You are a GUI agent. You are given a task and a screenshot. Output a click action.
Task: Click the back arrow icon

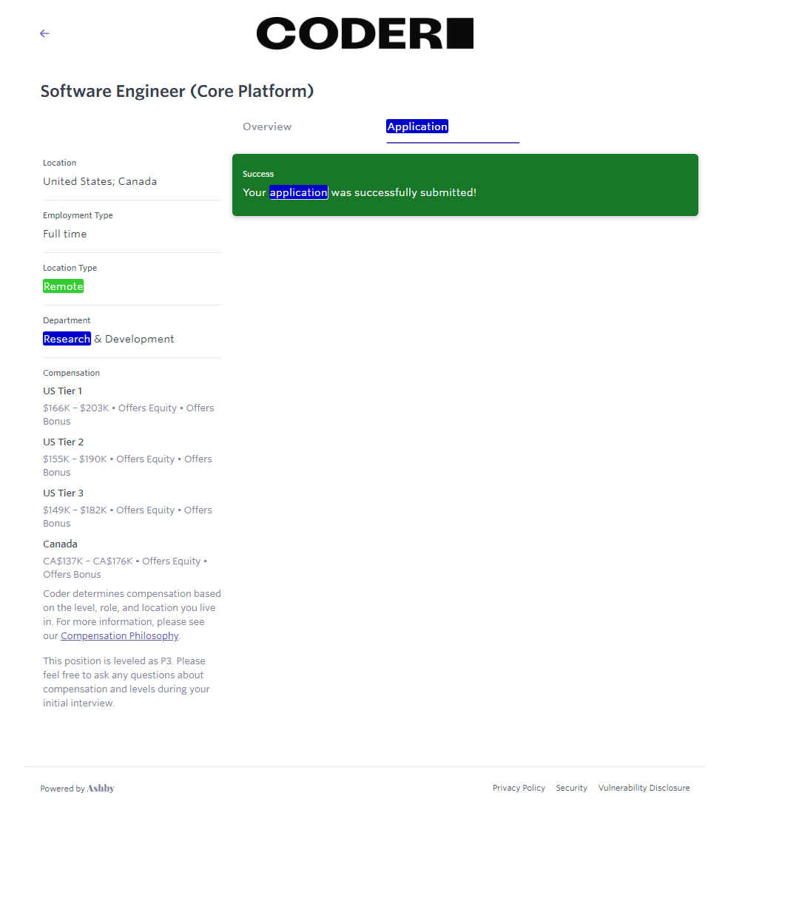pos(44,33)
